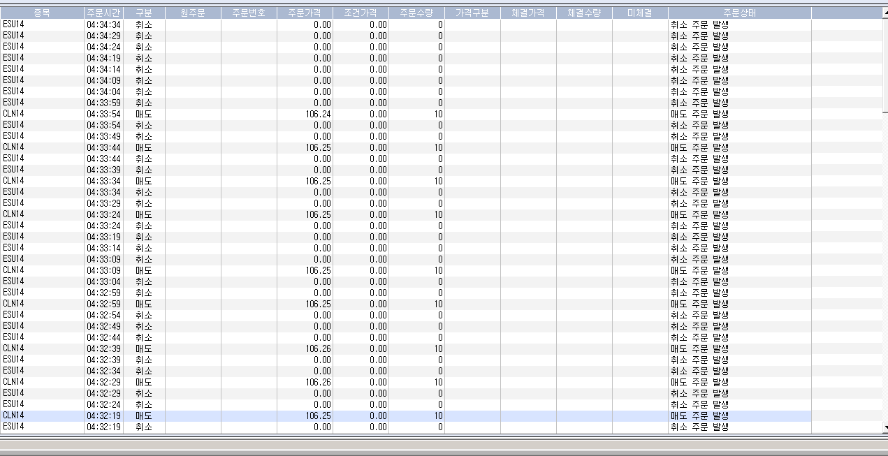Click the 구분 column header
888x456 pixels.
(x=144, y=13)
